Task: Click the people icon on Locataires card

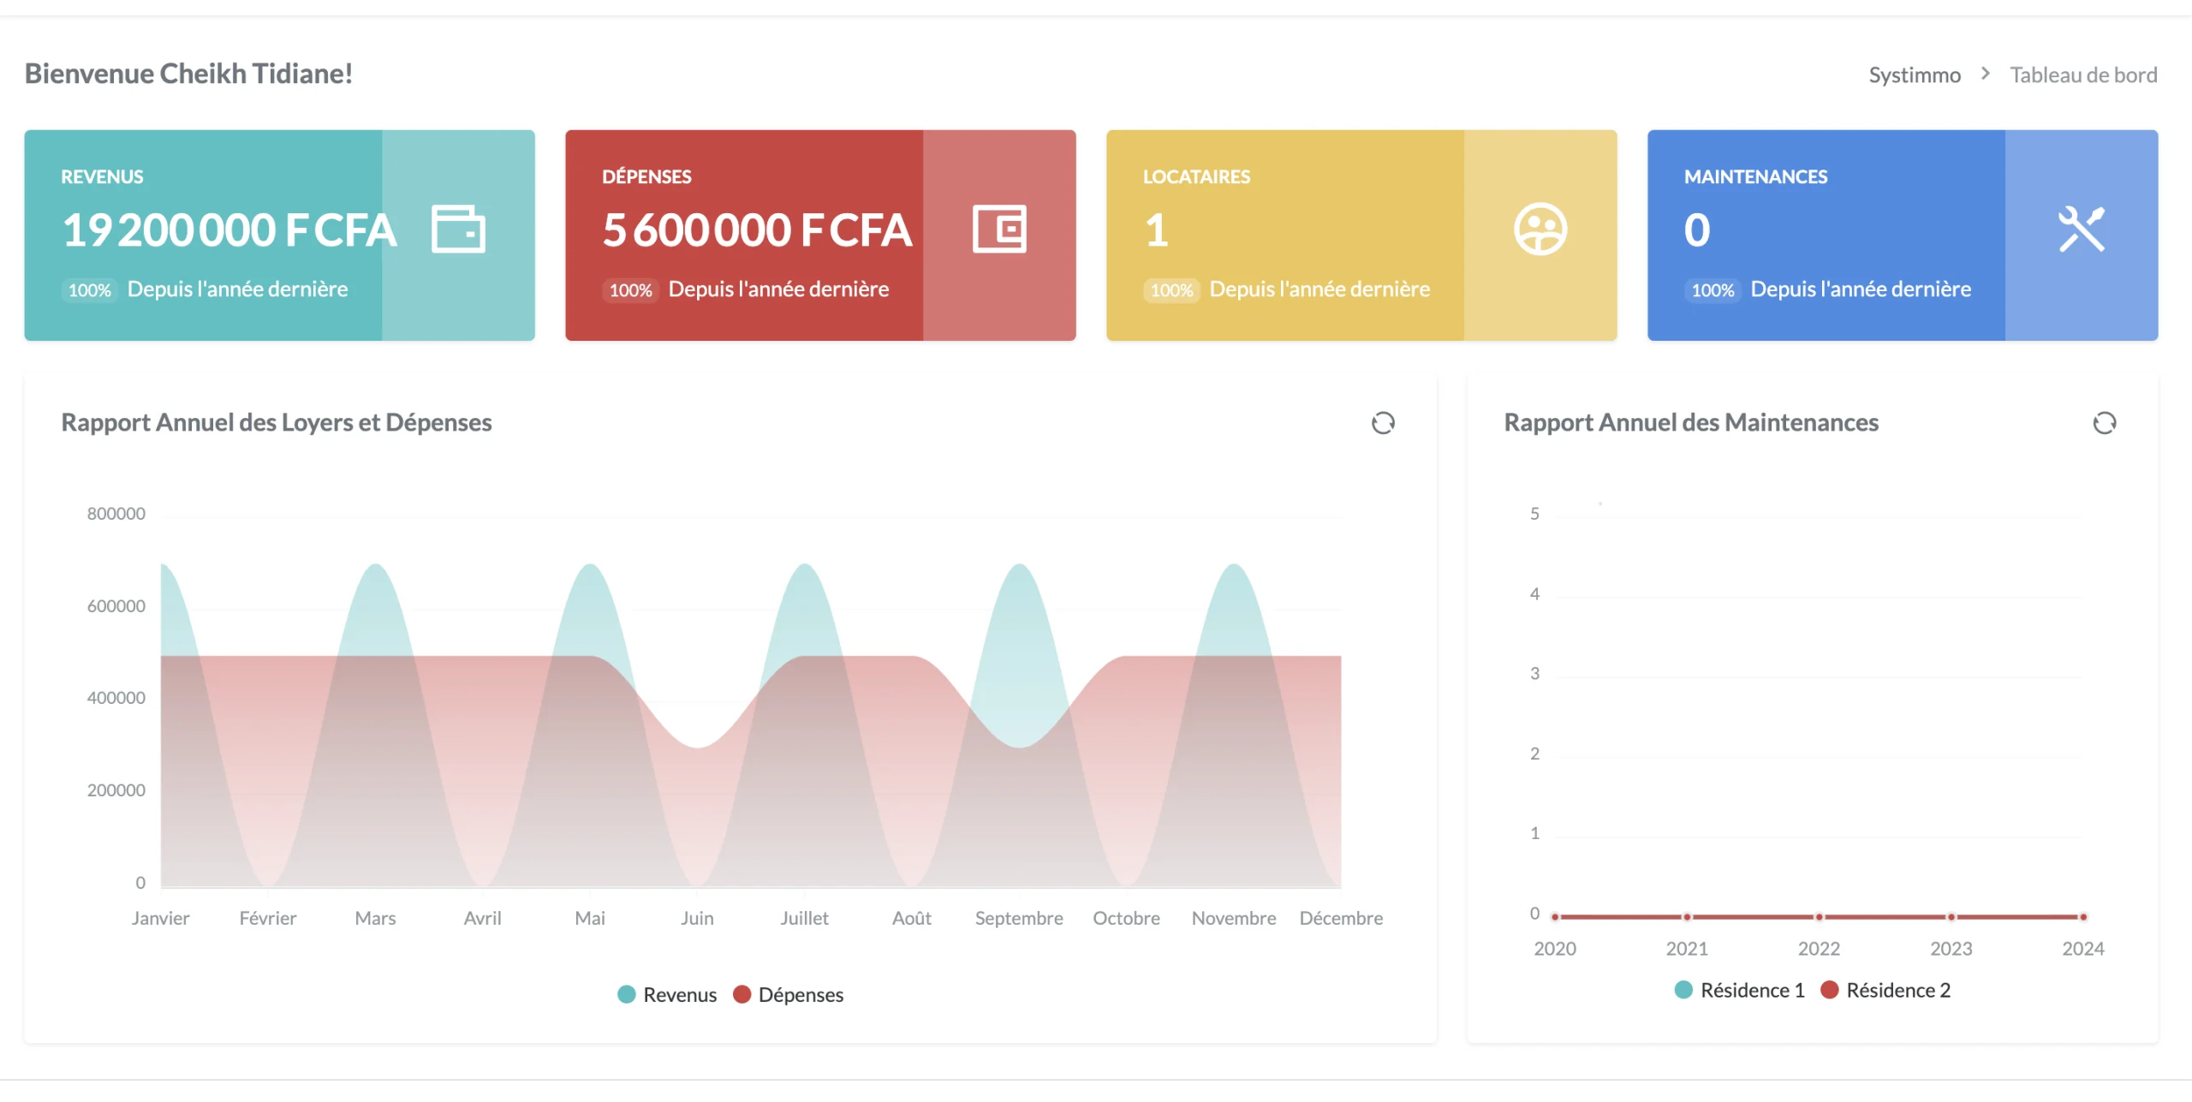Action: pyautogui.click(x=1540, y=229)
